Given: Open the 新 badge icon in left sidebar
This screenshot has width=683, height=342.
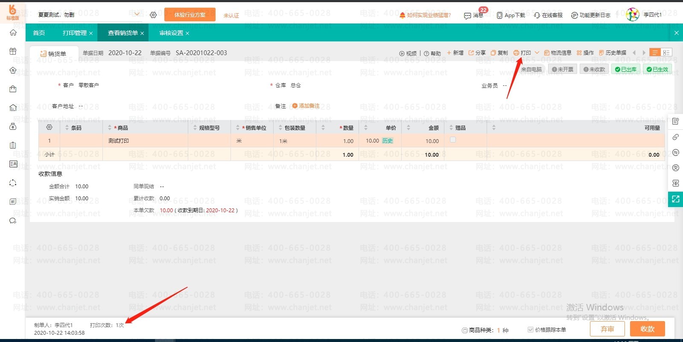Looking at the screenshot, I should point(13,202).
